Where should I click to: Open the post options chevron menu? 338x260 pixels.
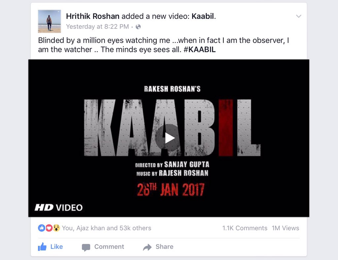pyautogui.click(x=298, y=16)
